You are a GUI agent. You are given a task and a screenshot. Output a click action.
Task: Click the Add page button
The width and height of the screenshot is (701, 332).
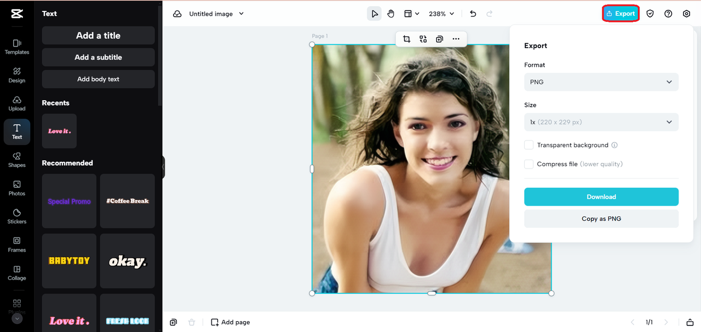(230, 322)
